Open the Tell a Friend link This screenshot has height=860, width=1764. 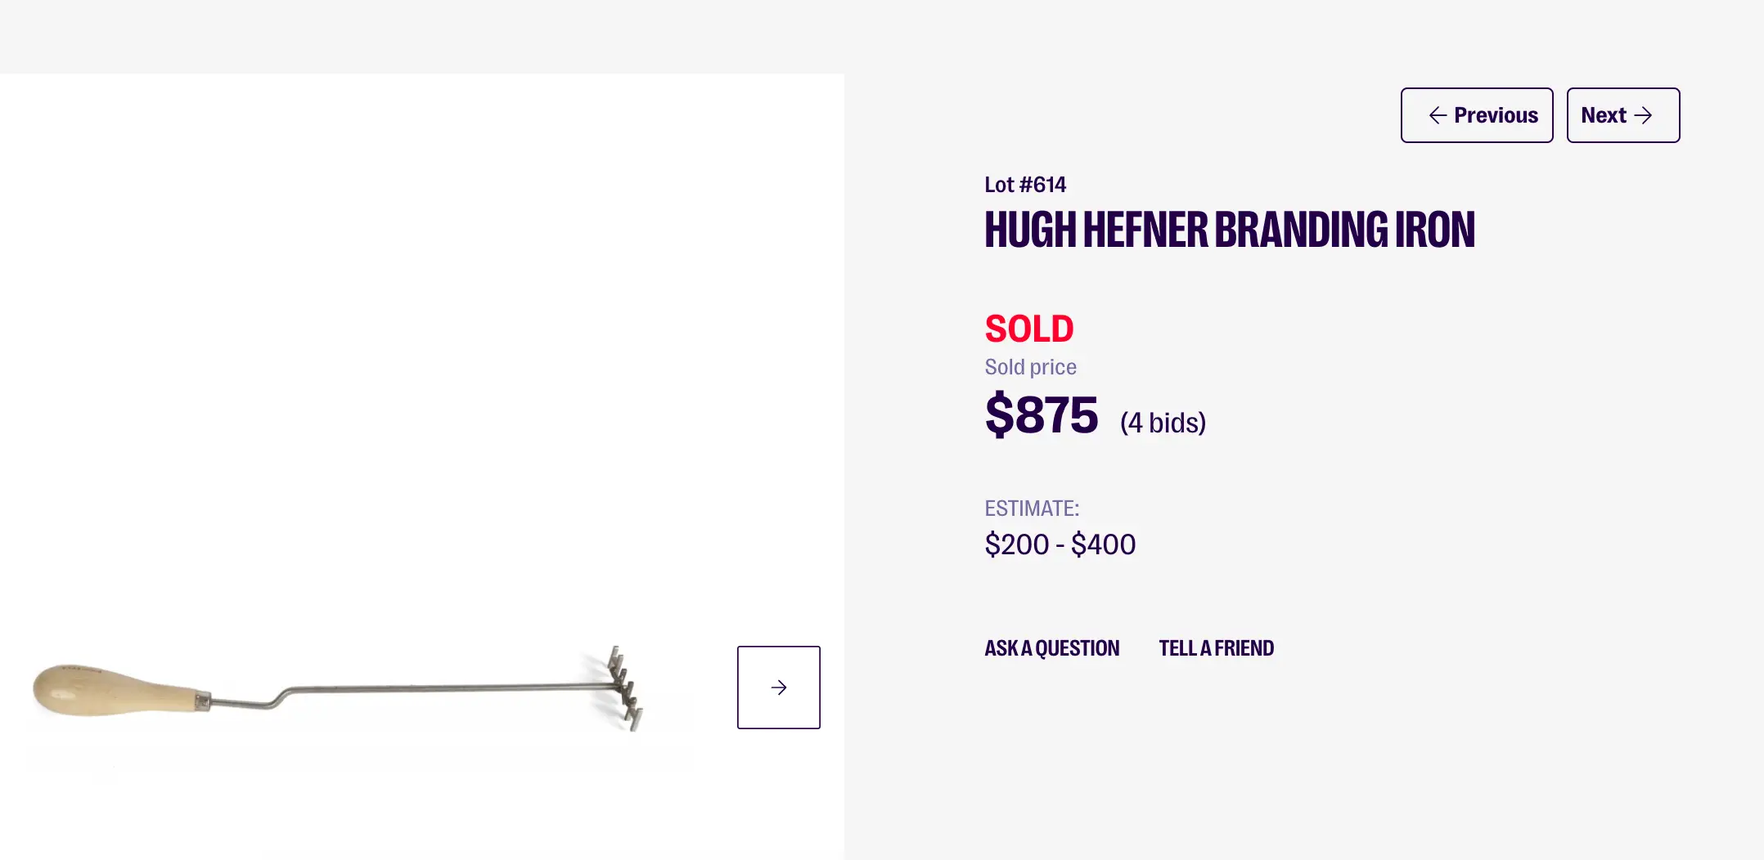click(1216, 648)
